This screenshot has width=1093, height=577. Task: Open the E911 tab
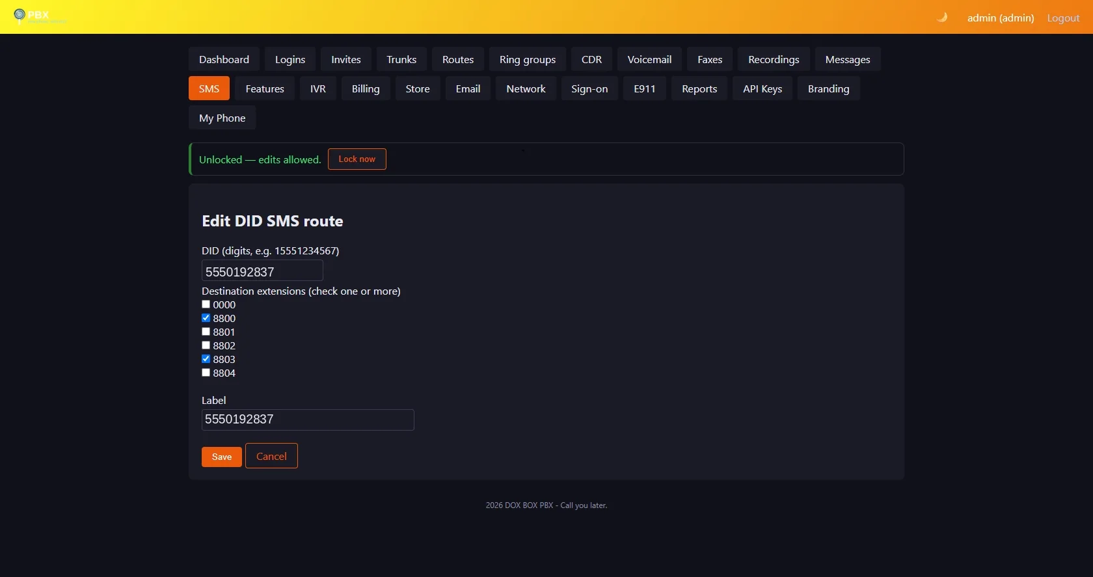(x=645, y=88)
